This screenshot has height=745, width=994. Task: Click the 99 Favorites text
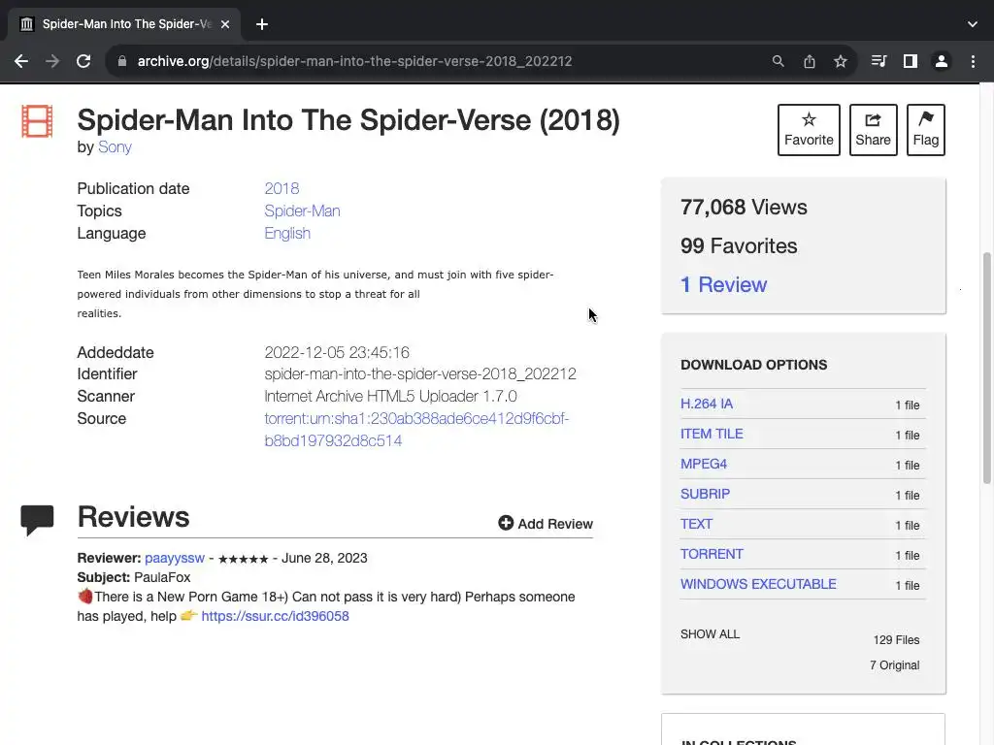(739, 245)
